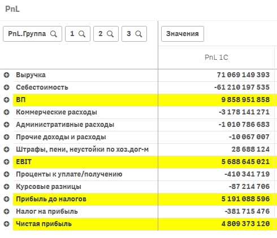Expand the Административные расходы row
277x238 pixels.
pyautogui.click(x=7, y=125)
